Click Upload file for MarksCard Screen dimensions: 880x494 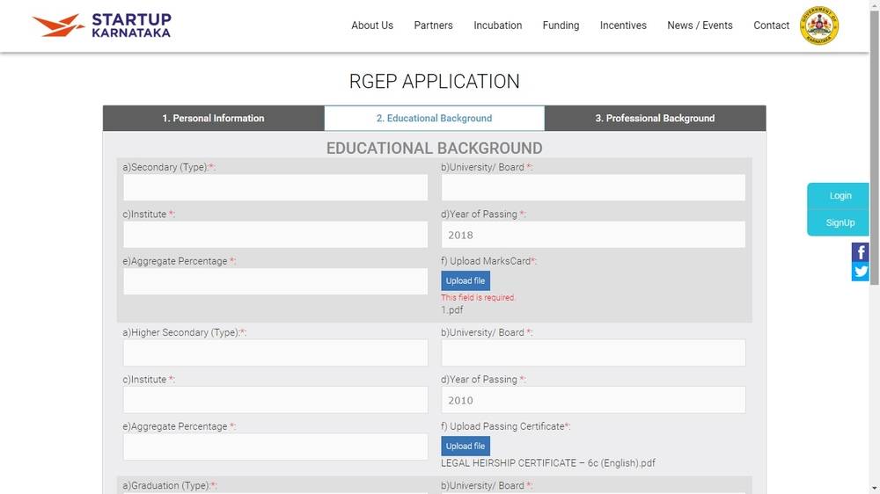(x=466, y=281)
